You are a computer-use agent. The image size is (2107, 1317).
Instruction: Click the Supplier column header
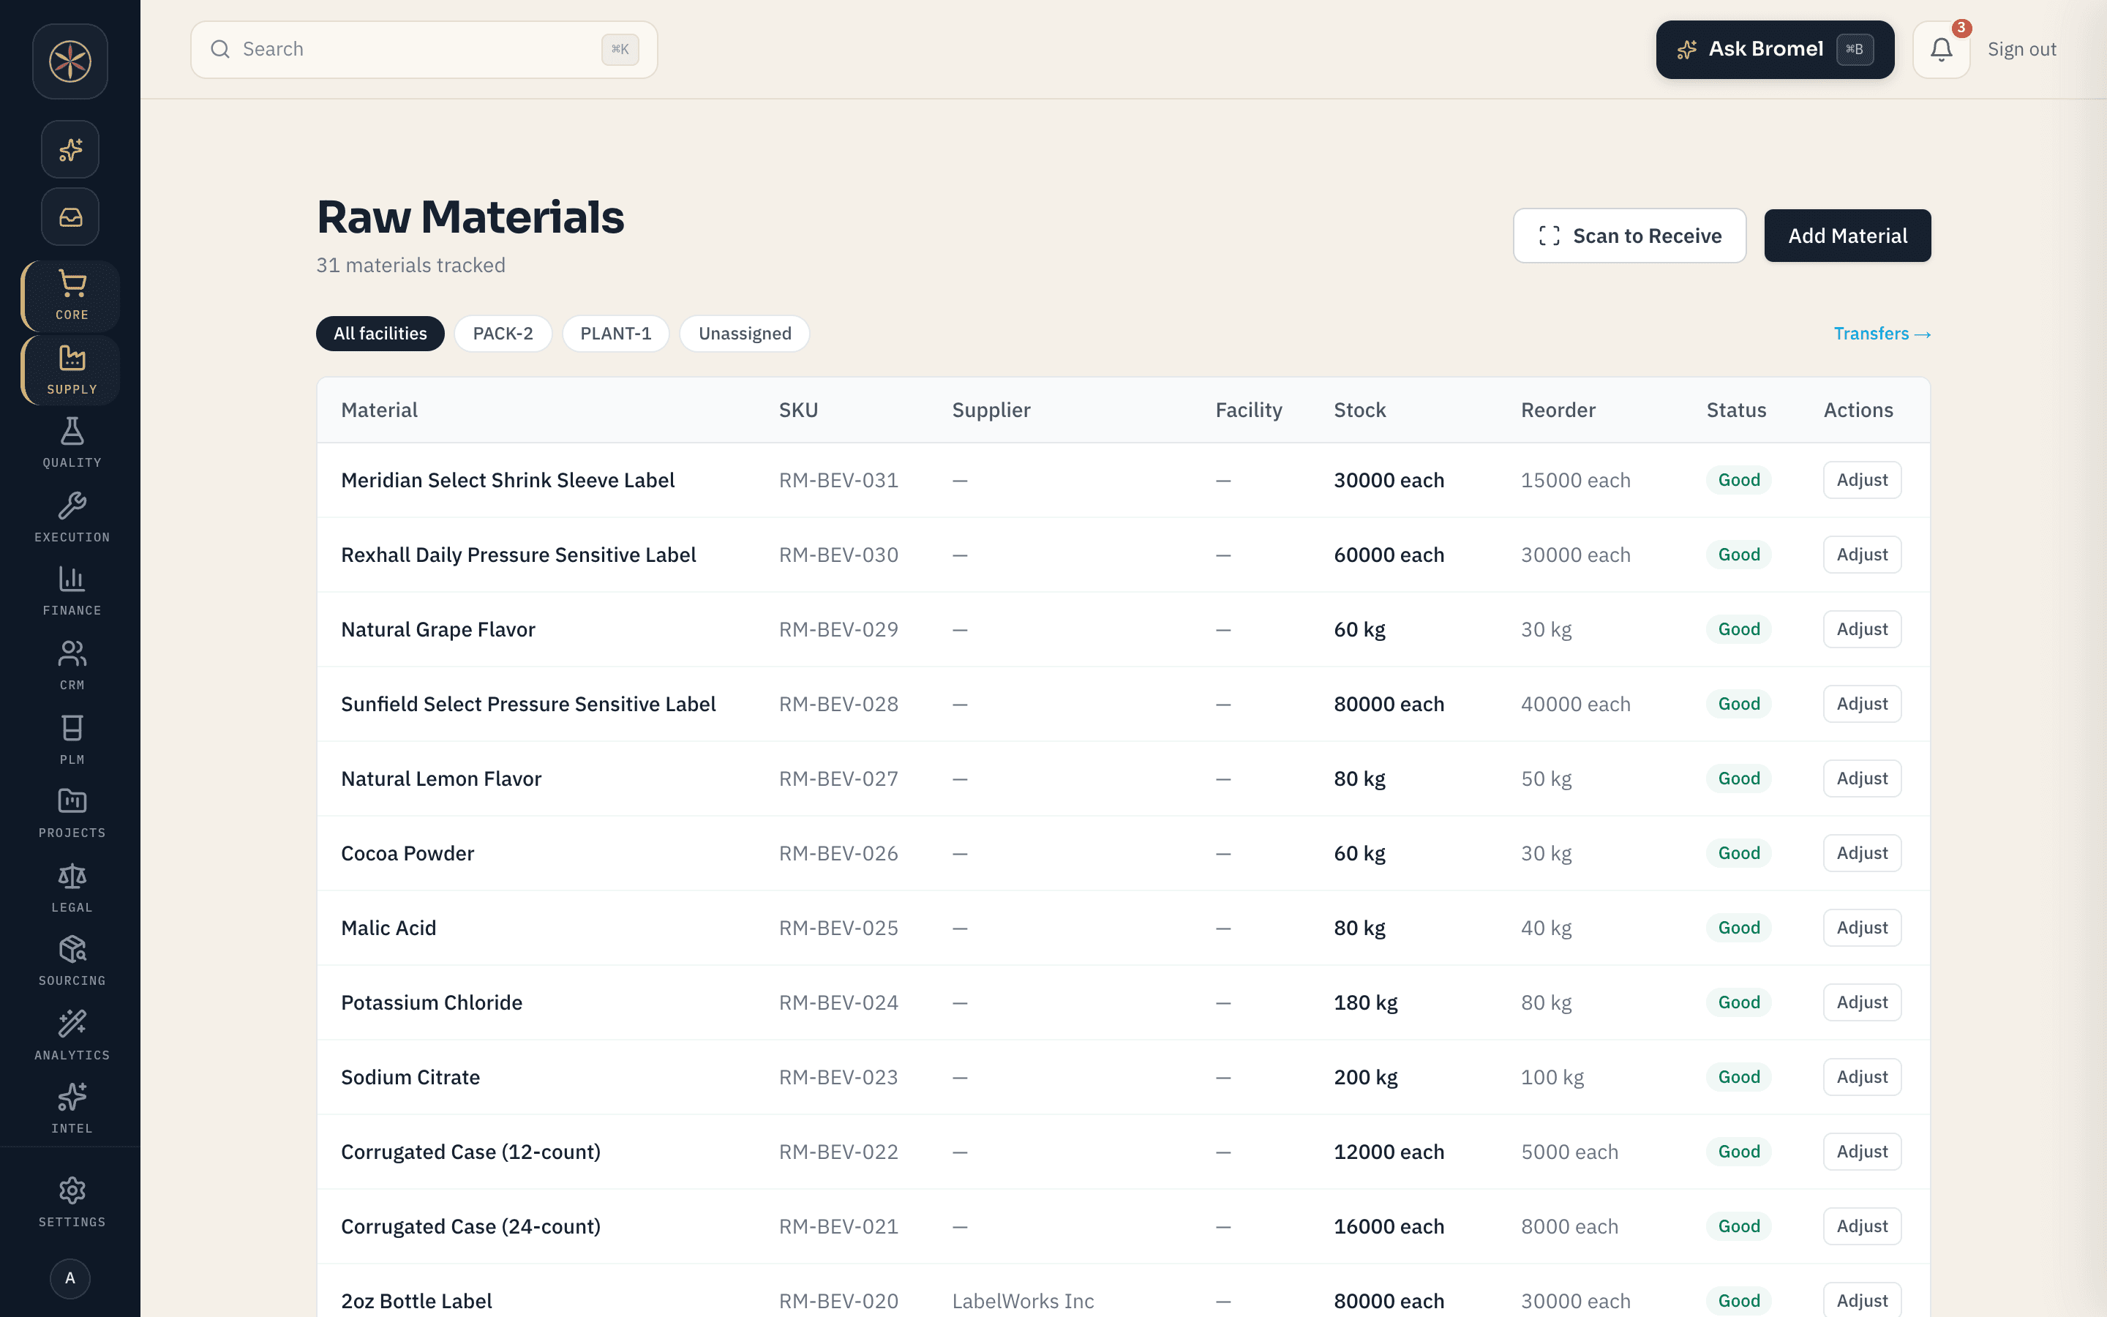click(991, 410)
